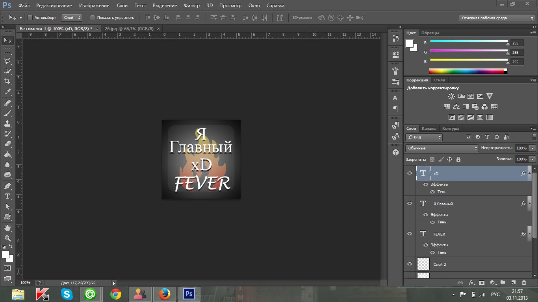This screenshot has height=302, width=538.
Task: Hide the Слой 2 layer
Action: tap(410, 264)
